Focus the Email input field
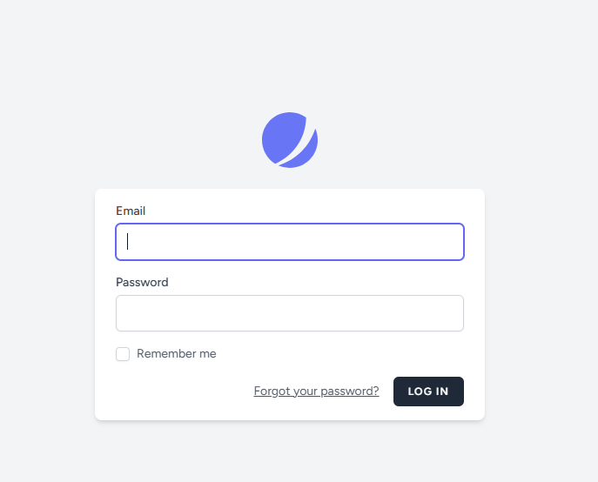The width and height of the screenshot is (598, 482). pos(290,242)
